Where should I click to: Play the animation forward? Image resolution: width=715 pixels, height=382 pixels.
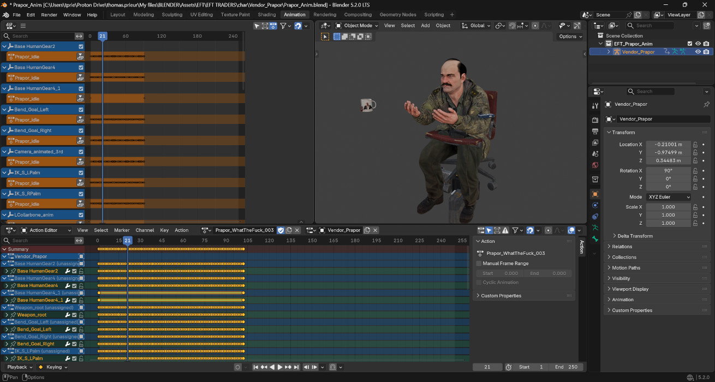click(x=280, y=367)
